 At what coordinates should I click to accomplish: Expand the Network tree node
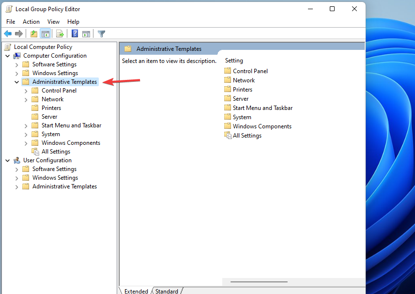(26, 100)
